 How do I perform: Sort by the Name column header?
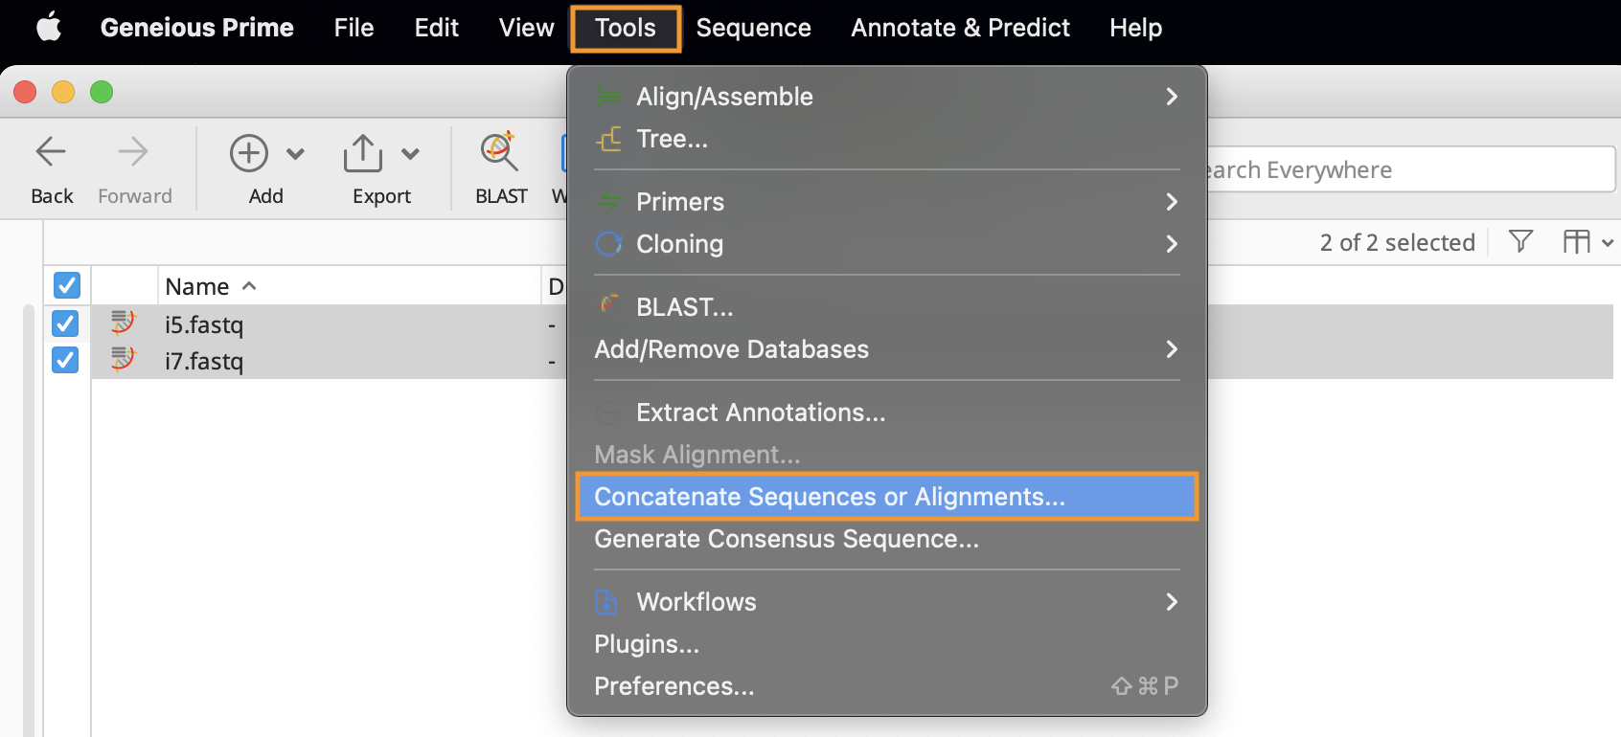[x=196, y=286]
